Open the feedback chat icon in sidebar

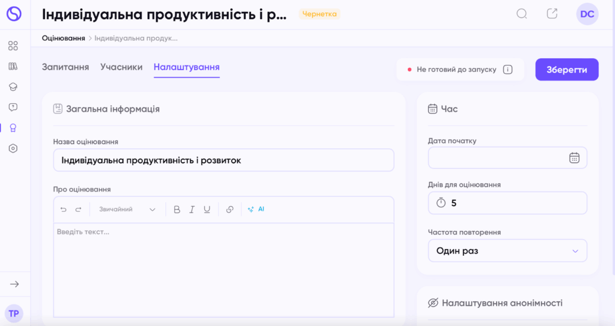click(x=13, y=107)
